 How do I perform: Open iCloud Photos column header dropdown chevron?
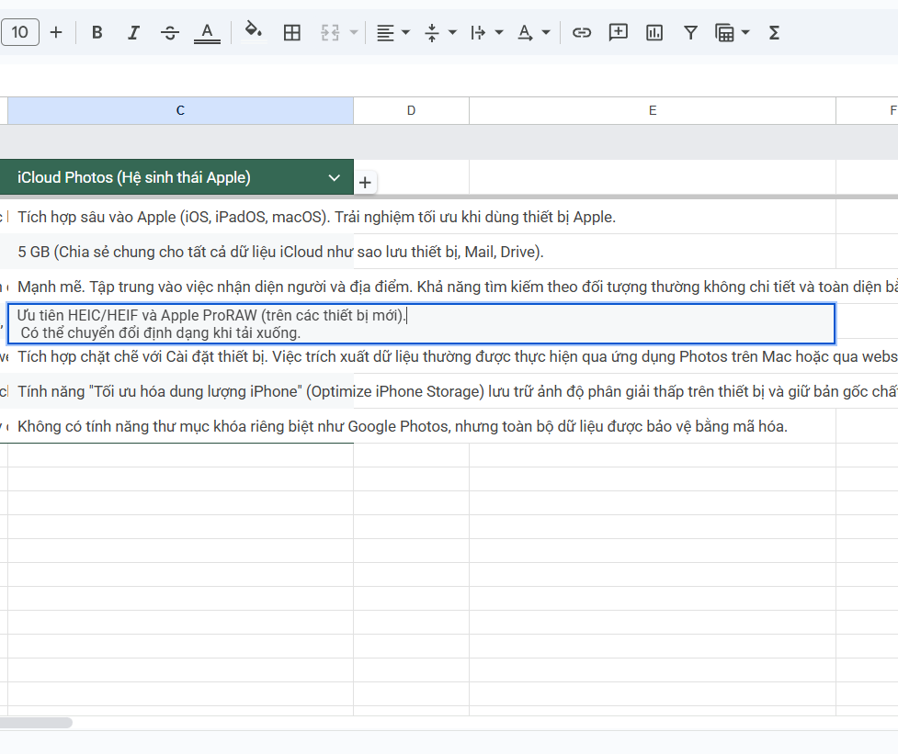pos(335,178)
